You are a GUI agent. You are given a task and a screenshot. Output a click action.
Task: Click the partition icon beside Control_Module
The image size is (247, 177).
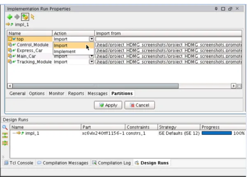(10, 45)
